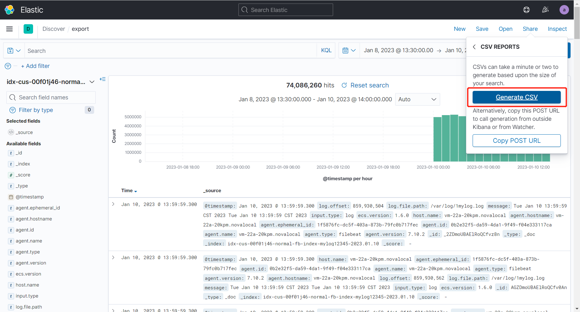The width and height of the screenshot is (580, 312).
Task: Switch query language via KQL
Action: (x=326, y=50)
